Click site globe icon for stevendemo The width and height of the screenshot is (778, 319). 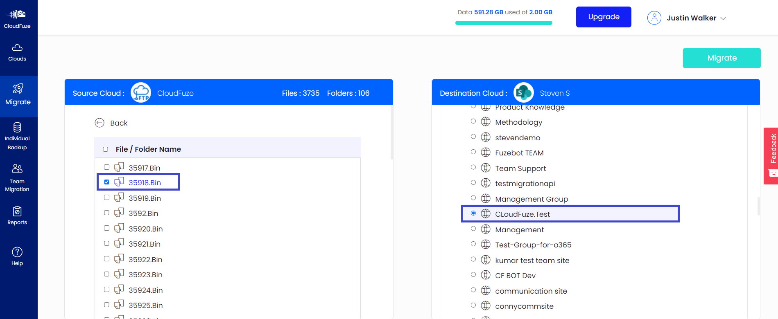[x=486, y=137]
